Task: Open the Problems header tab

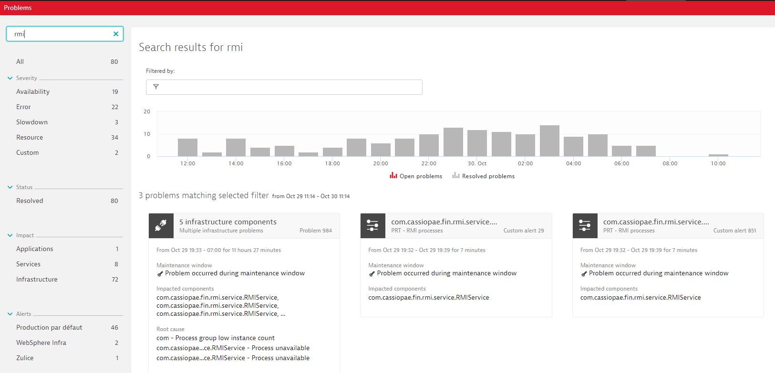Action: point(18,8)
